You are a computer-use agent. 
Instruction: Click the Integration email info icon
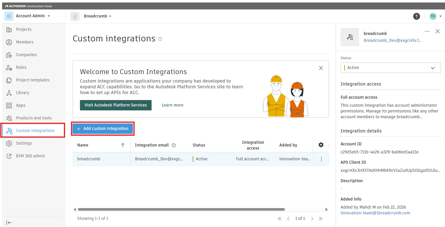click(x=174, y=145)
